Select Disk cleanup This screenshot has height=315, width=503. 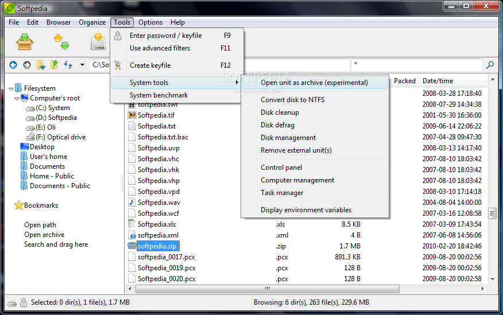(315, 112)
